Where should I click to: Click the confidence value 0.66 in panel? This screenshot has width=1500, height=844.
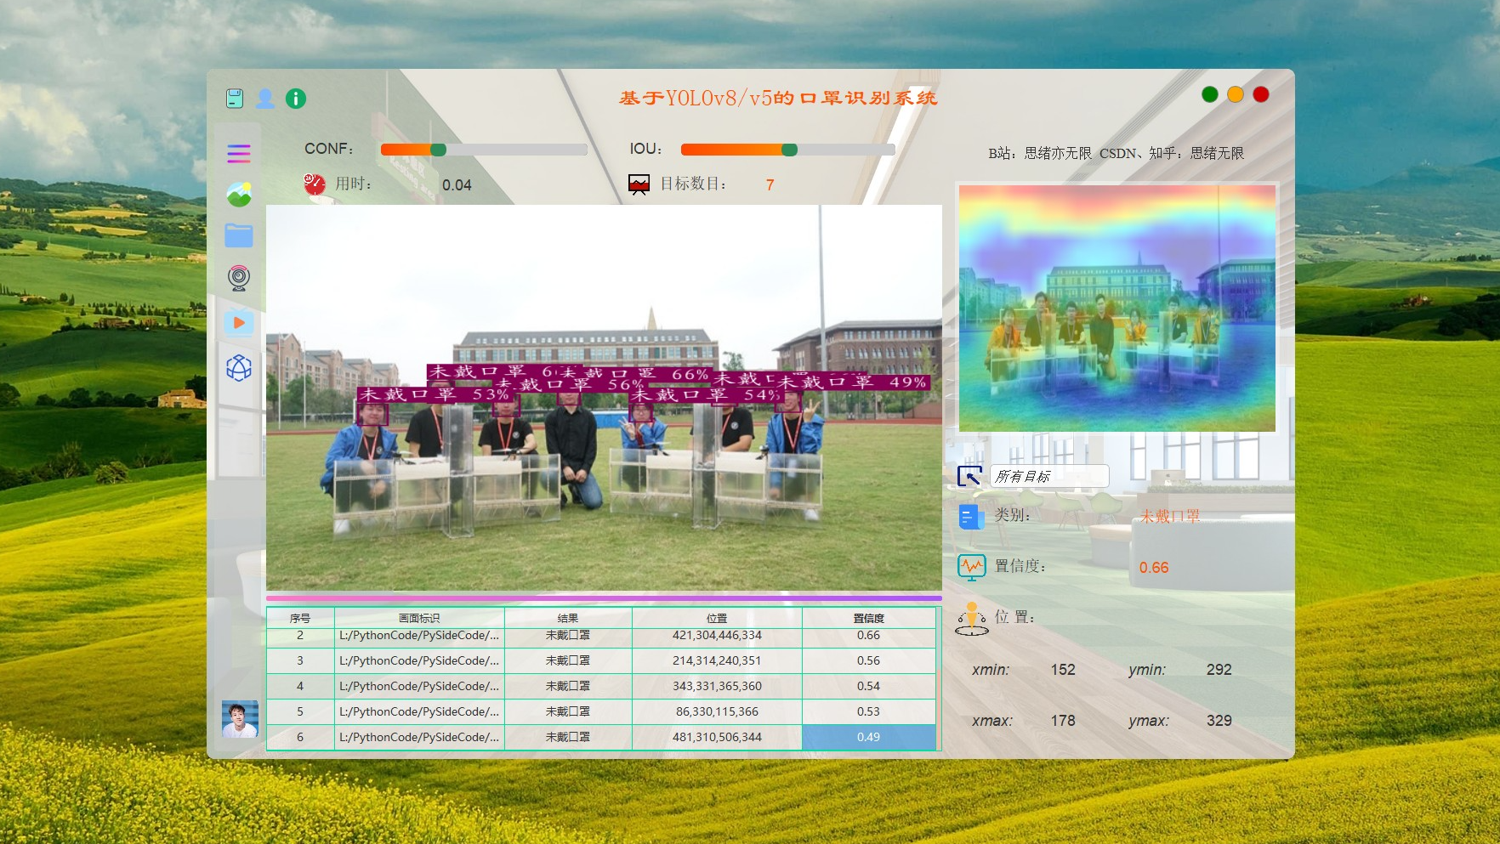pos(1154,568)
